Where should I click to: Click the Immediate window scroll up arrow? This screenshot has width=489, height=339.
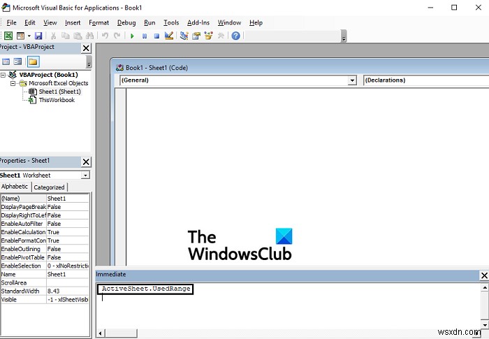click(x=485, y=287)
